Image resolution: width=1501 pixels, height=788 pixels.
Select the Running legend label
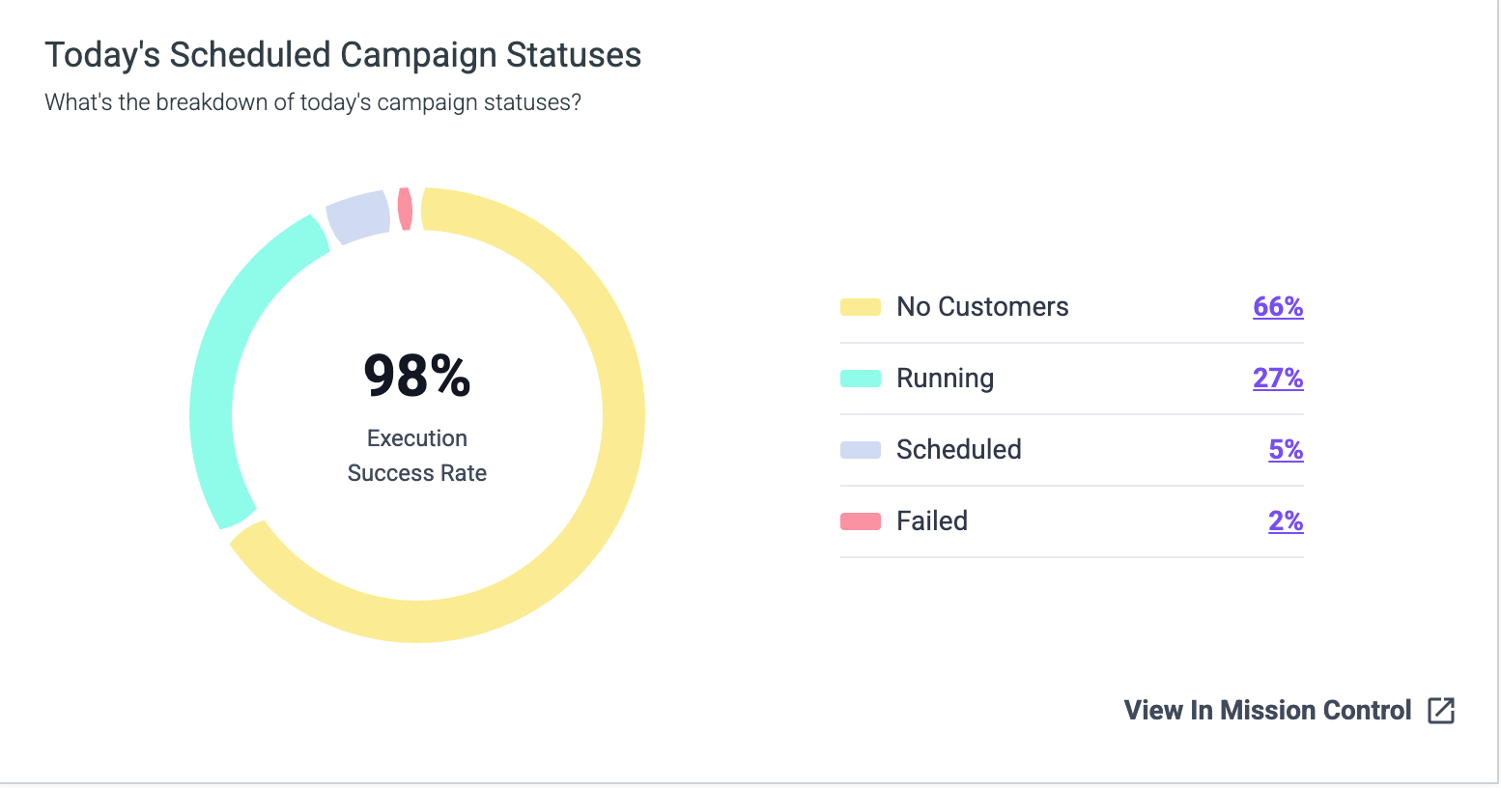click(945, 379)
